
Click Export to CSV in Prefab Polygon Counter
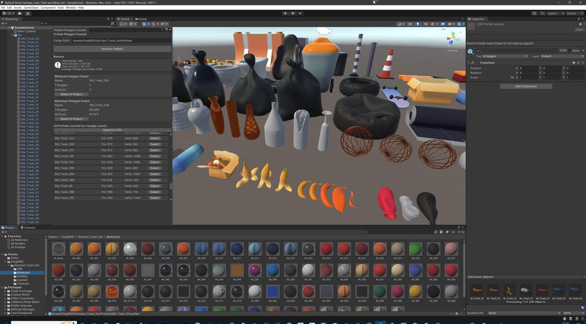[112, 130]
